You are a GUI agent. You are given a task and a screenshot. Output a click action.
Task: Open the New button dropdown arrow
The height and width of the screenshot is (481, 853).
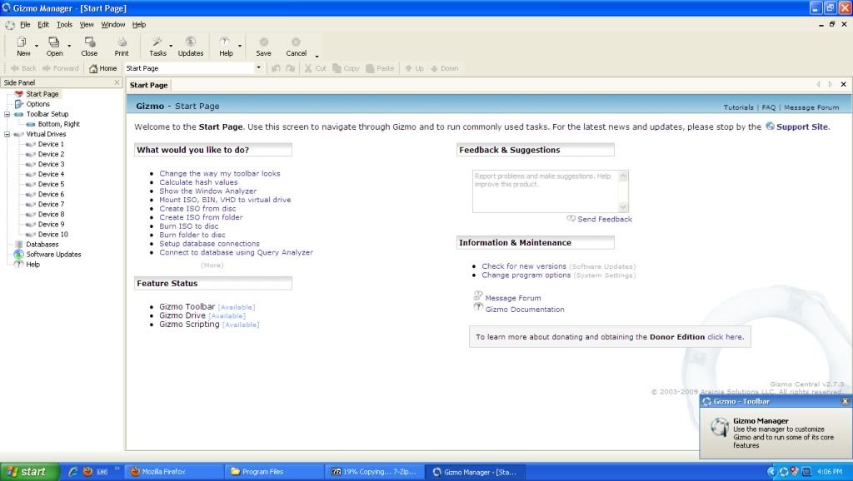(x=37, y=47)
